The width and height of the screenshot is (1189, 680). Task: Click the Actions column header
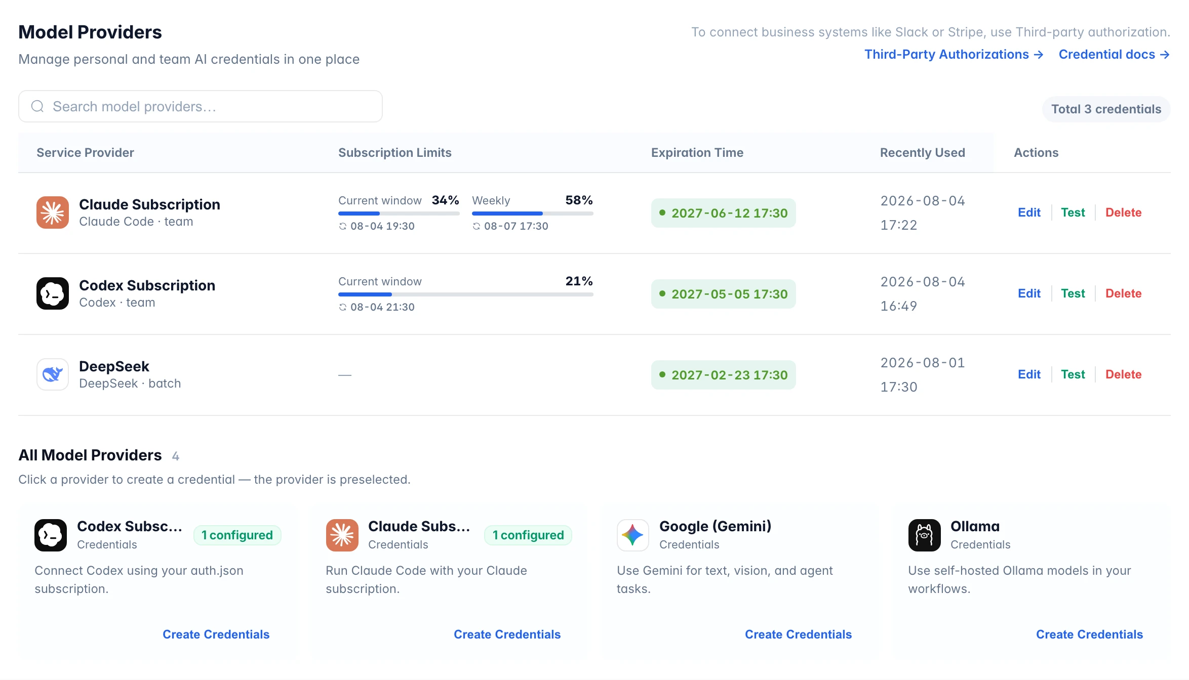tap(1036, 153)
